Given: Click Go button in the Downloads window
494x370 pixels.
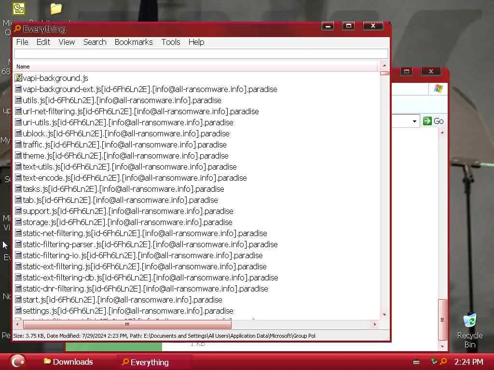Looking at the screenshot, I should pyautogui.click(x=434, y=121).
